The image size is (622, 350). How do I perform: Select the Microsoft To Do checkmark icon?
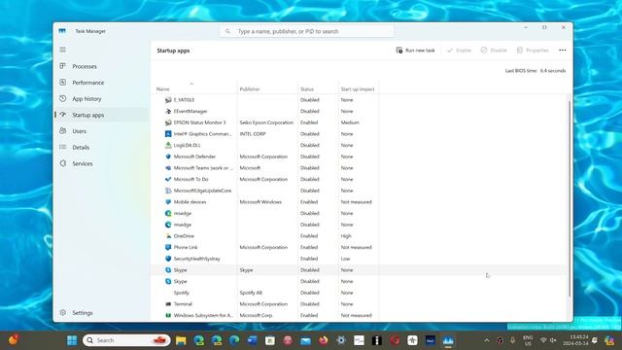168,179
